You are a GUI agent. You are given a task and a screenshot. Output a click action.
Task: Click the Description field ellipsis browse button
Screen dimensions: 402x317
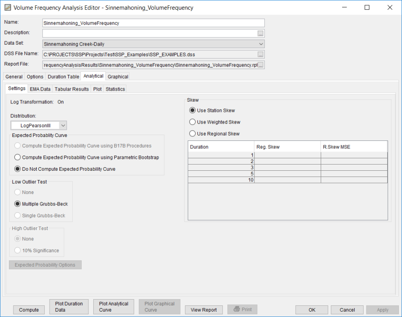click(x=261, y=33)
